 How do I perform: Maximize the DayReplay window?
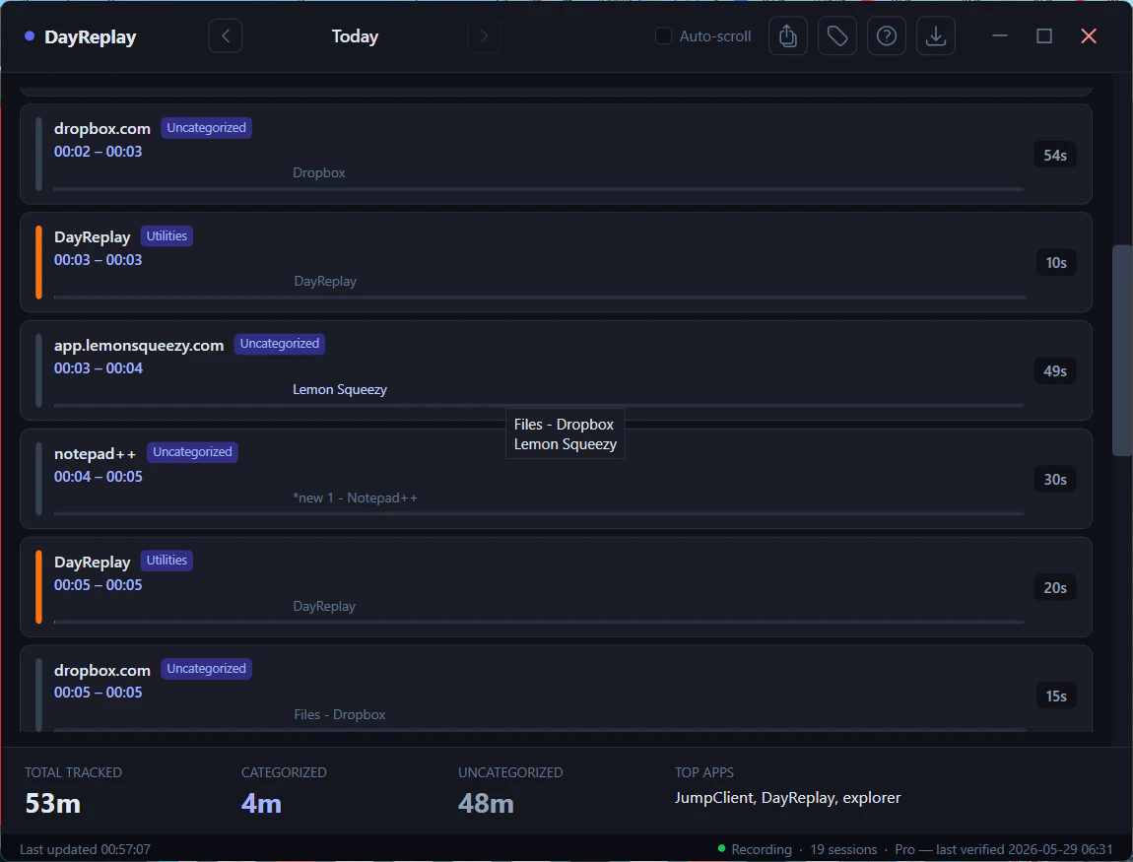(1044, 36)
